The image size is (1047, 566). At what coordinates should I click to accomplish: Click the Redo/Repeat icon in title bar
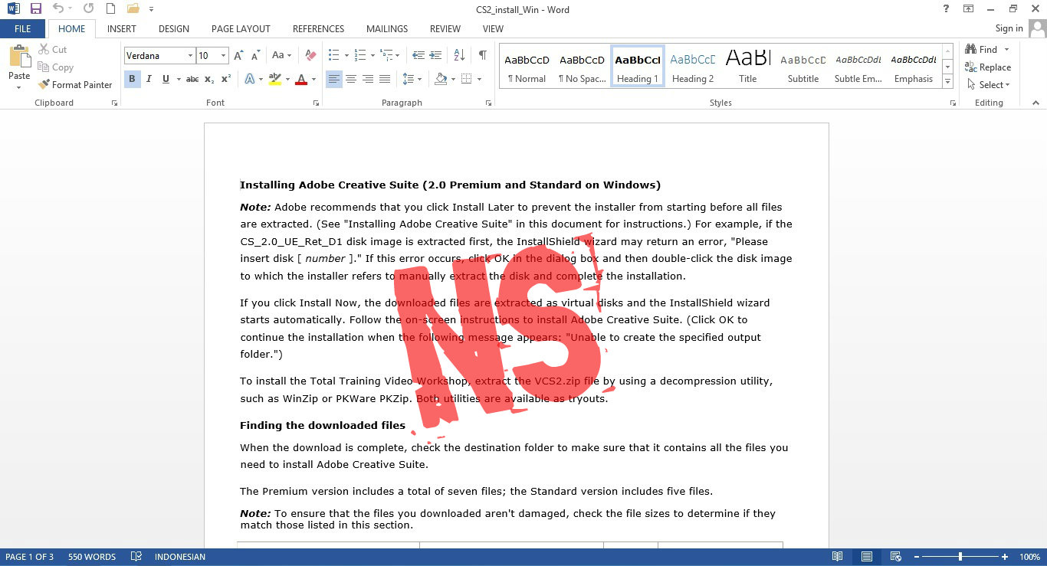tap(88, 9)
